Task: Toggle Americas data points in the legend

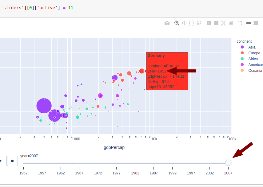Action: [256, 64]
